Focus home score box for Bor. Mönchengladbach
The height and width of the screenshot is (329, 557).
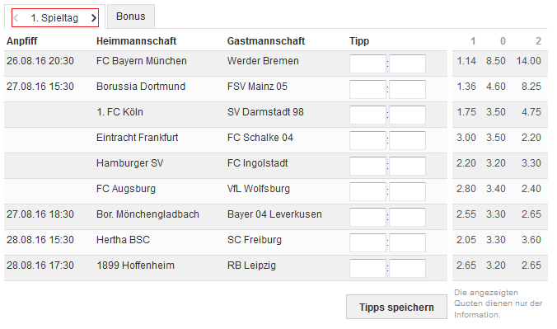367,218
